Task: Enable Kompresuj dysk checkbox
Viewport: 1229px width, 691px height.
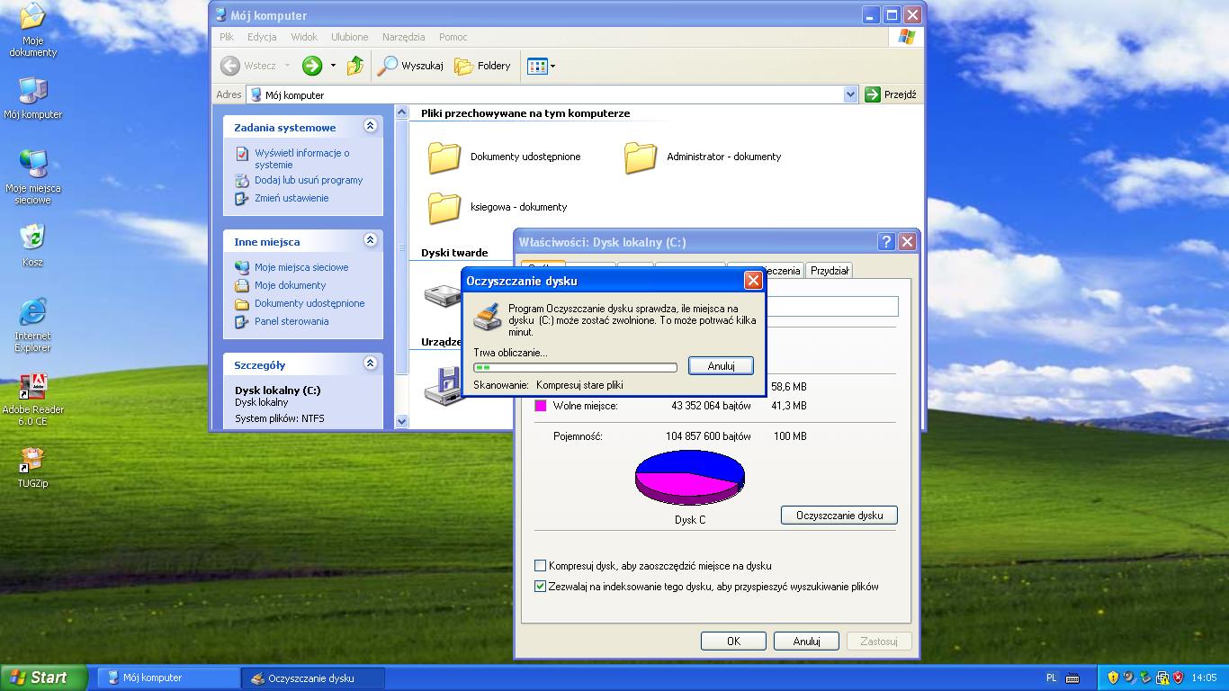Action: click(x=541, y=566)
